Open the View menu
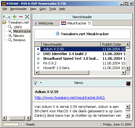The image size is (135, 128). 33,9
